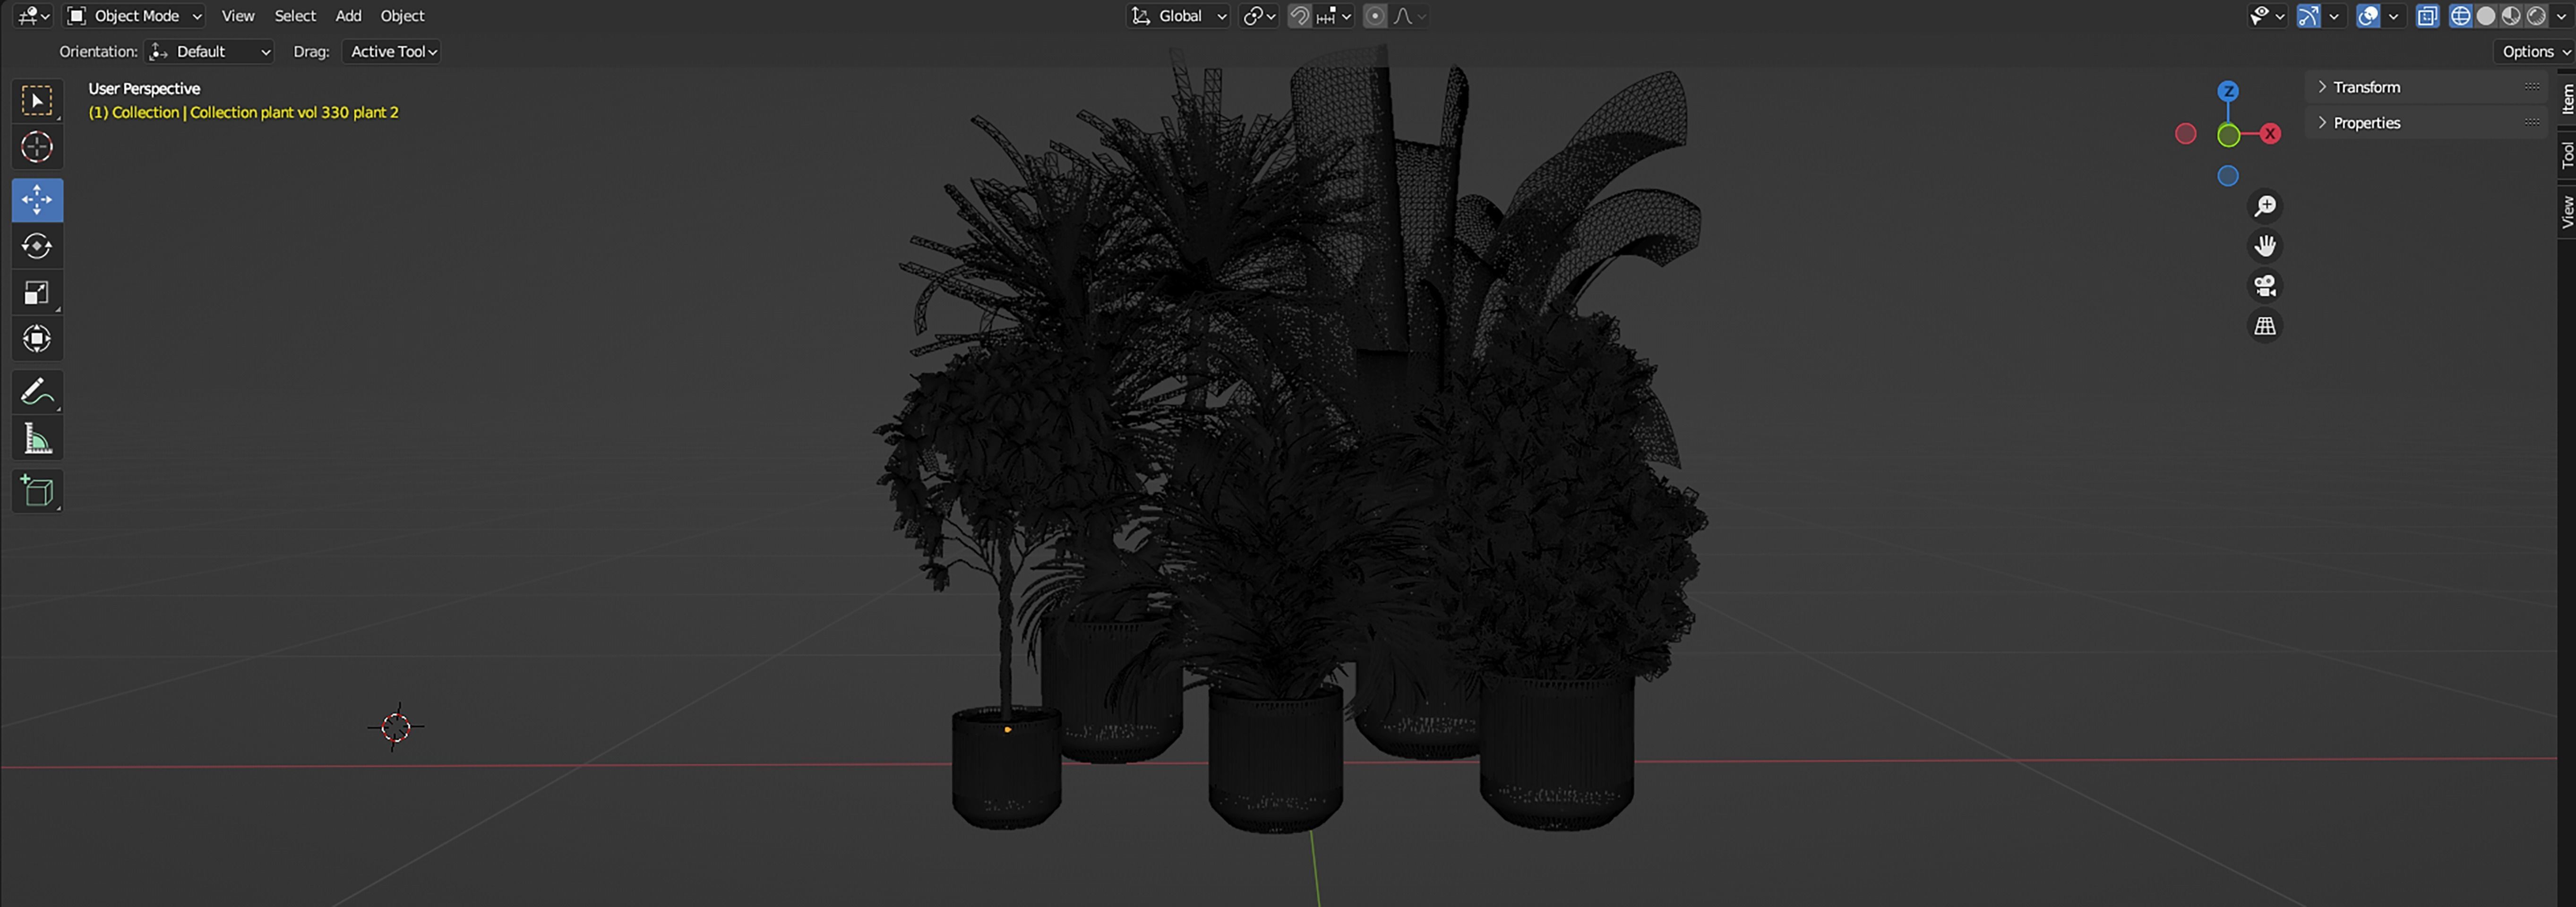Click 'Collection plant vol 330 plant 2' text

pos(294,113)
